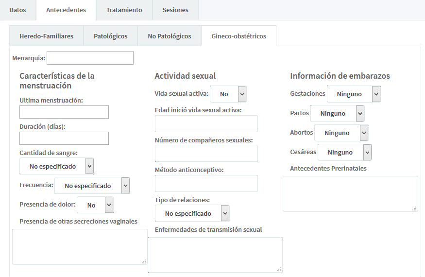Image resolution: width=425 pixels, height=277 pixels.
Task: Open the Frecuencia dropdown
Action: coord(92,186)
